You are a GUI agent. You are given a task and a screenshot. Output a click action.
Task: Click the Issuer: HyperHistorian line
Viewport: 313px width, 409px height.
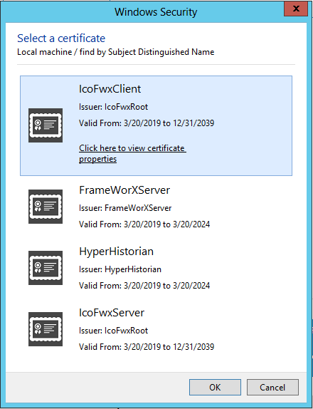click(x=120, y=269)
